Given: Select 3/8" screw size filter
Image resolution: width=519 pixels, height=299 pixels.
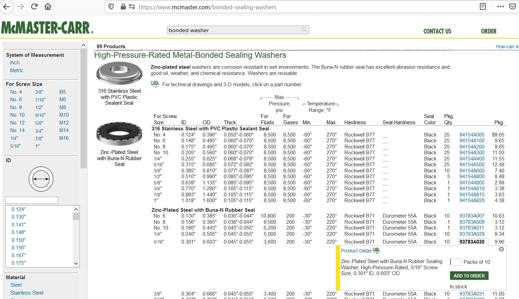Looking at the screenshot, I should 39,92.
